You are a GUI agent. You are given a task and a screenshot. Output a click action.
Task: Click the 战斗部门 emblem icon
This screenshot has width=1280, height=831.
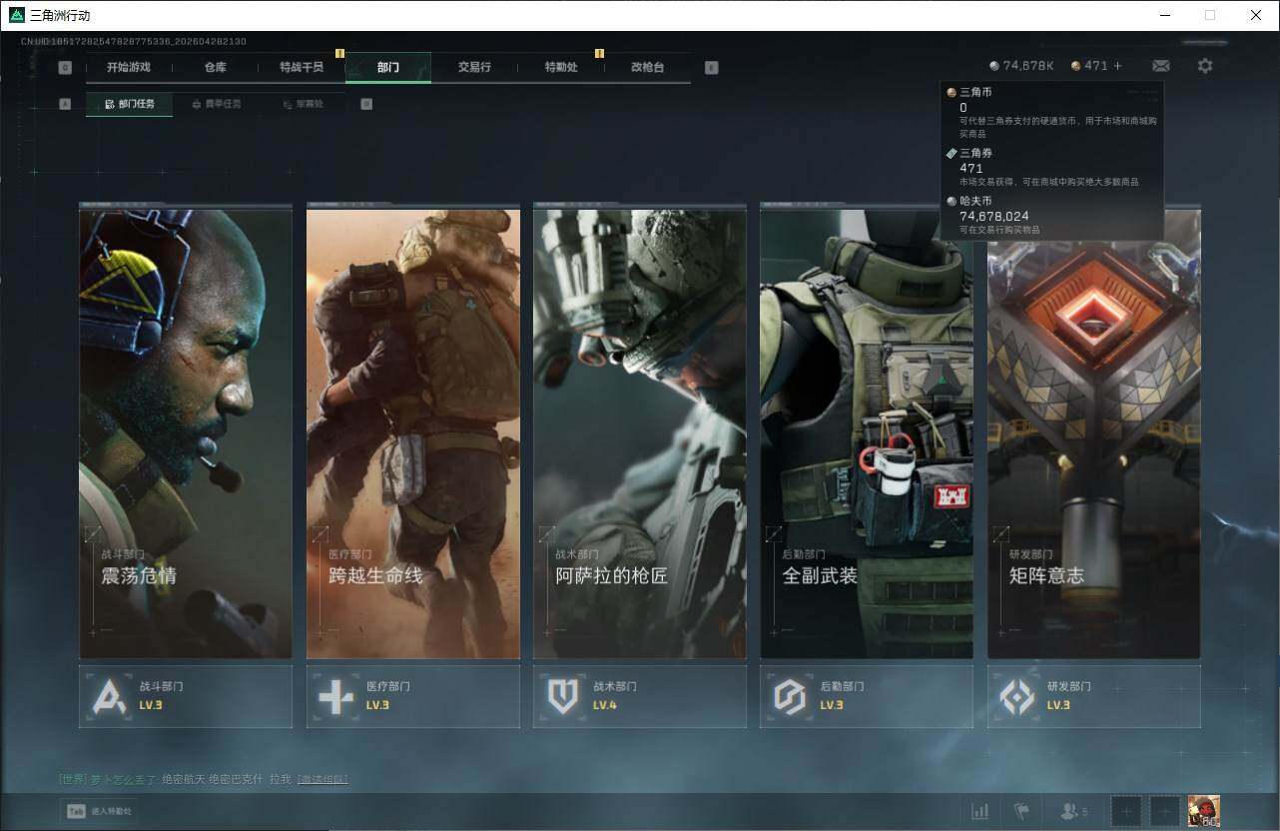pos(109,696)
